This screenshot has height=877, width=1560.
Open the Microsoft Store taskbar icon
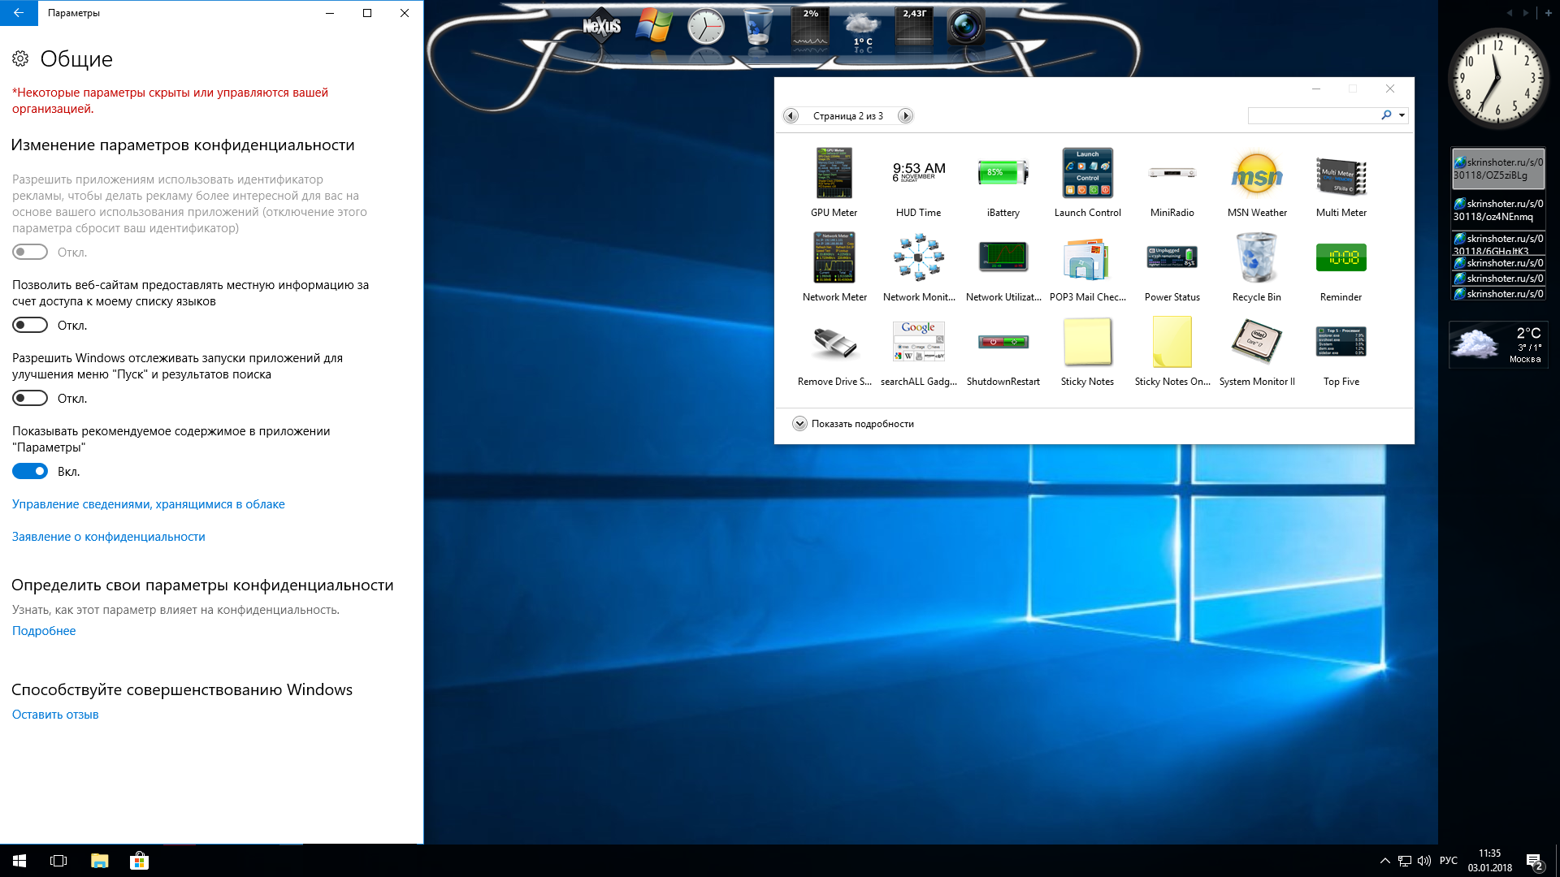(139, 861)
